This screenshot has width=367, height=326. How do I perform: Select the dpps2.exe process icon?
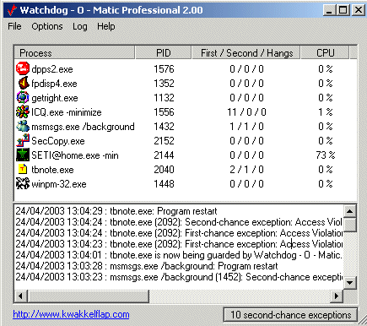point(23,68)
